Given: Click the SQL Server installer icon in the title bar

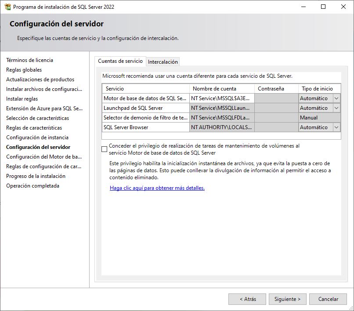Looking at the screenshot, I should (x=7, y=7).
